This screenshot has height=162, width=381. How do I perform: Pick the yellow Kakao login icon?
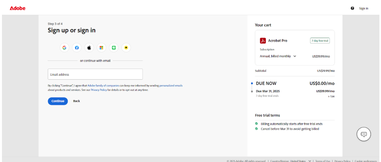(x=126, y=48)
